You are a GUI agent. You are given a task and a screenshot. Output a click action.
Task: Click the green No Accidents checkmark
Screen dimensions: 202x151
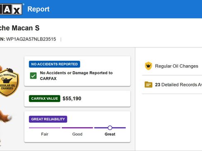pyautogui.click(x=33, y=75)
